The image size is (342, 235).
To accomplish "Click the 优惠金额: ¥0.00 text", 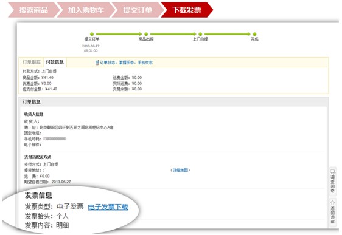I will pyautogui.click(x=37, y=83).
